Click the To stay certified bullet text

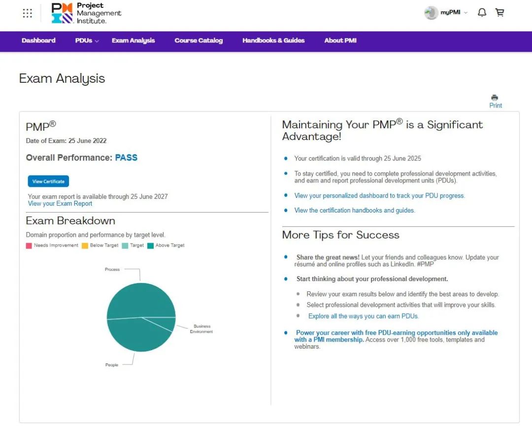tap(396, 177)
